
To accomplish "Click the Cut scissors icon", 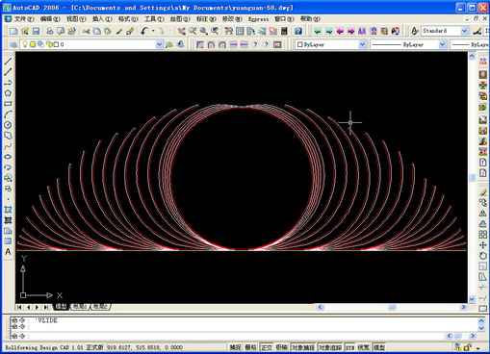I will [x=86, y=31].
